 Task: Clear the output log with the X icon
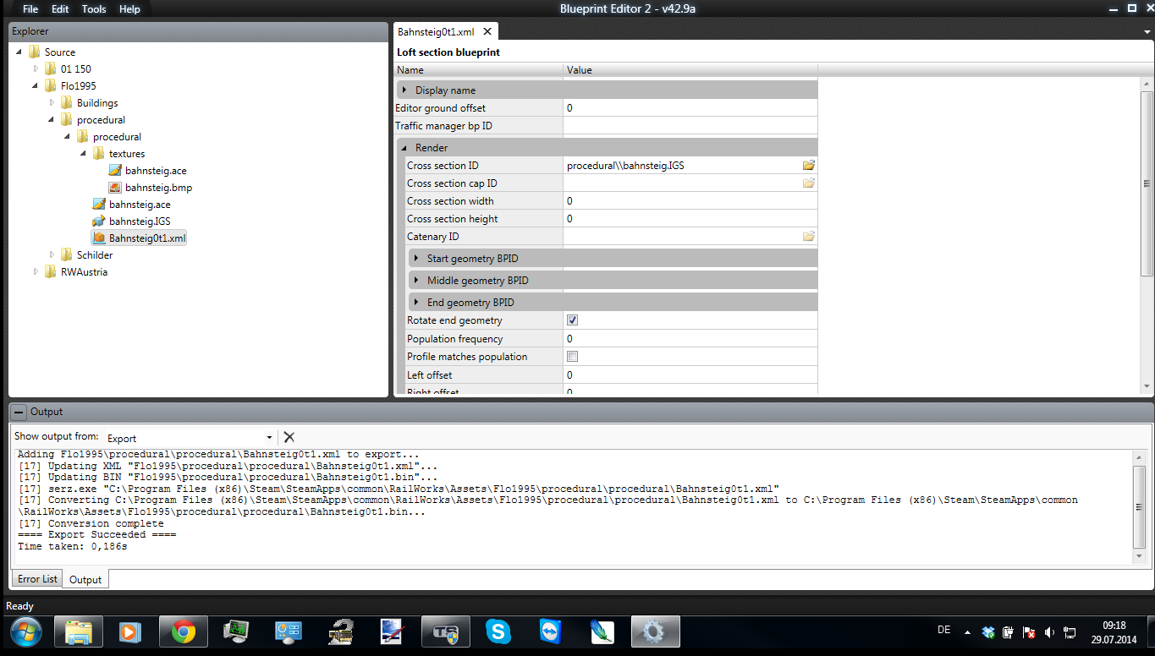click(x=289, y=437)
